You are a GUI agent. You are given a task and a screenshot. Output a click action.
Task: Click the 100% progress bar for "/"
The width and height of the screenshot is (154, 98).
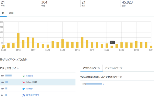pos(94,84)
